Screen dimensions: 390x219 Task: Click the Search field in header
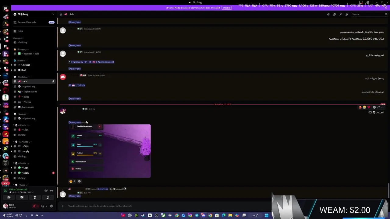(x=369, y=14)
